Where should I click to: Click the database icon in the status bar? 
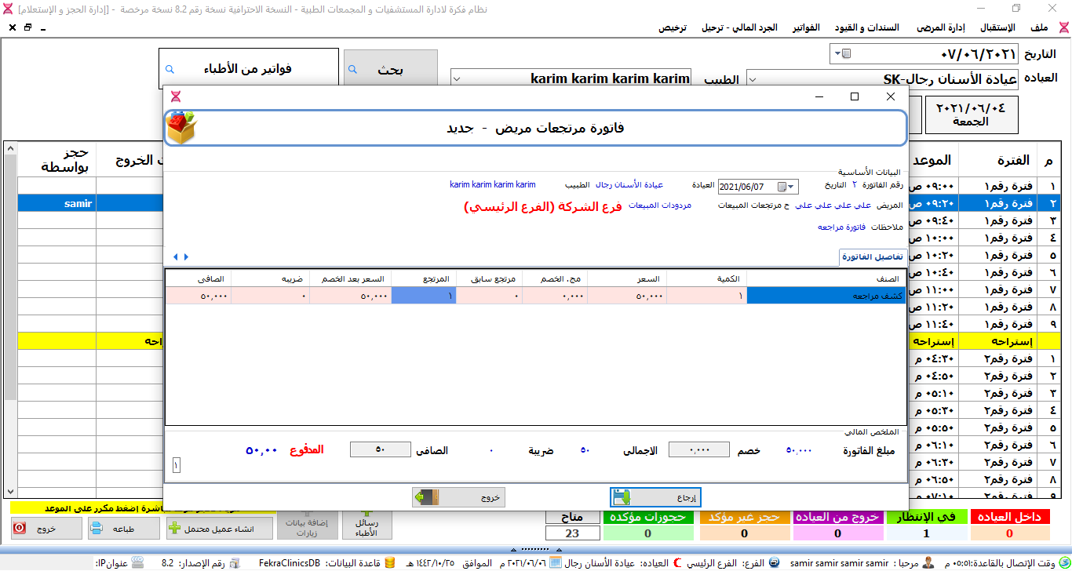[x=390, y=563]
